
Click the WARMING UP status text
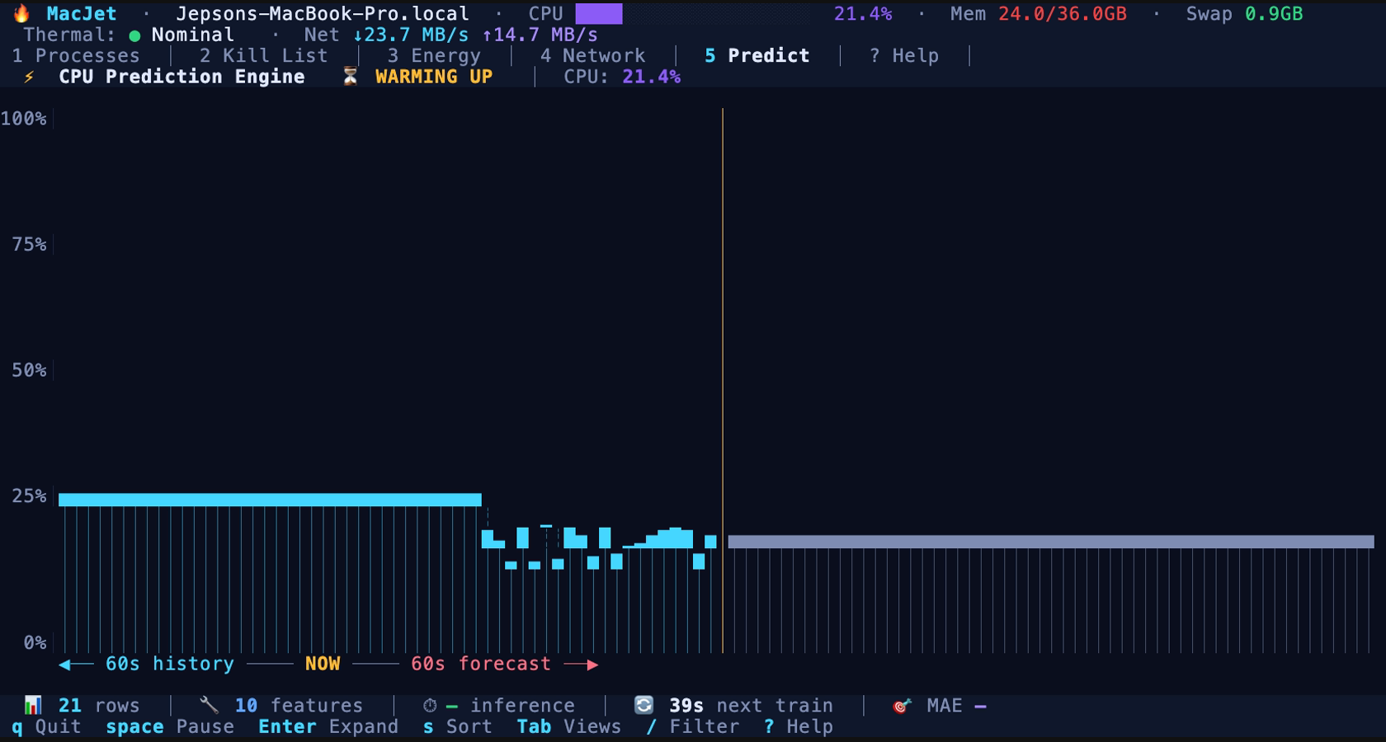434,77
